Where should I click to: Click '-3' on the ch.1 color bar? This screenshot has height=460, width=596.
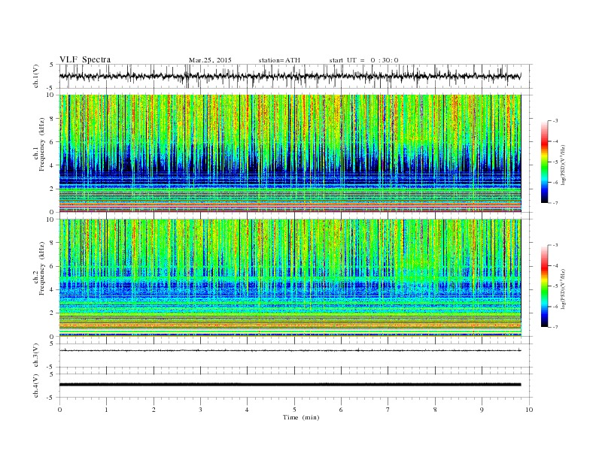(555, 121)
